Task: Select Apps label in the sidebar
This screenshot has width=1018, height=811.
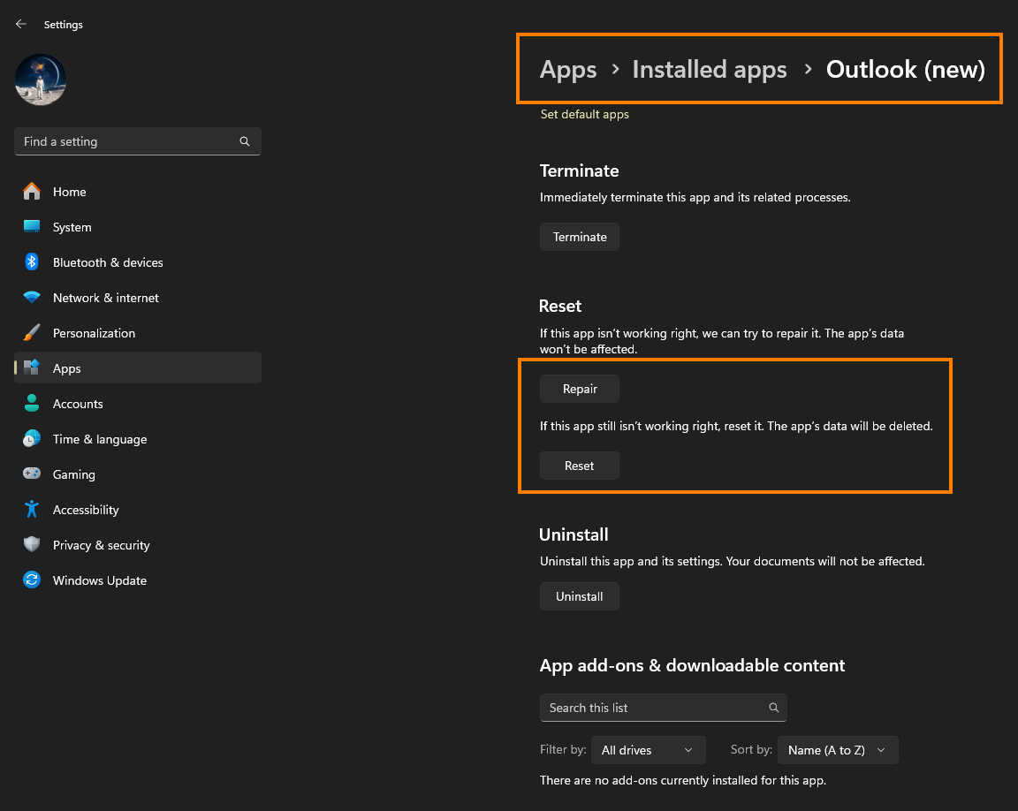Action: tap(67, 368)
